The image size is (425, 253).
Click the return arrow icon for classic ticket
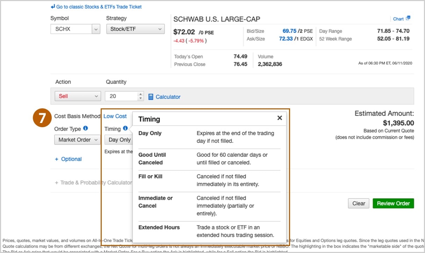pos(53,7)
